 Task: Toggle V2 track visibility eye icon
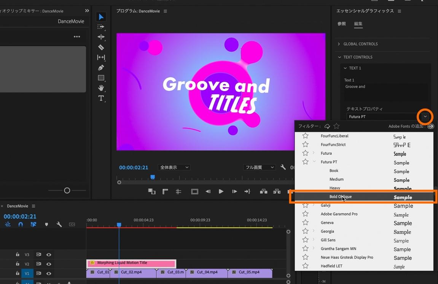(x=49, y=264)
